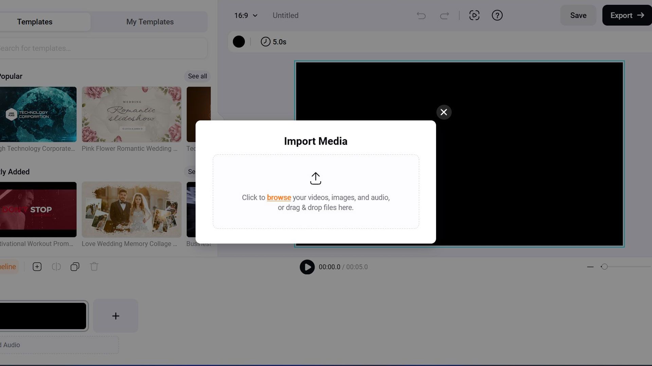The height and width of the screenshot is (366, 652).
Task: Click the undo arrow icon
Action: 421,15
